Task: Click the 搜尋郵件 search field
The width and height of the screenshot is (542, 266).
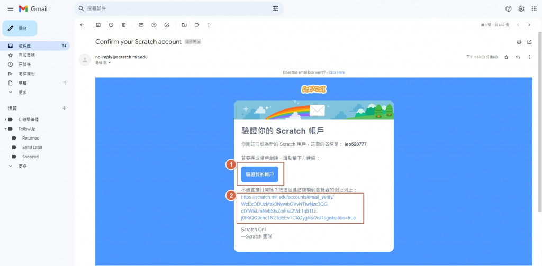Action: point(178,8)
